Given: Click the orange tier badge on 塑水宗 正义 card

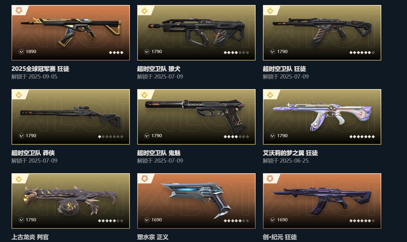Looking at the screenshot, I should [x=144, y=179].
